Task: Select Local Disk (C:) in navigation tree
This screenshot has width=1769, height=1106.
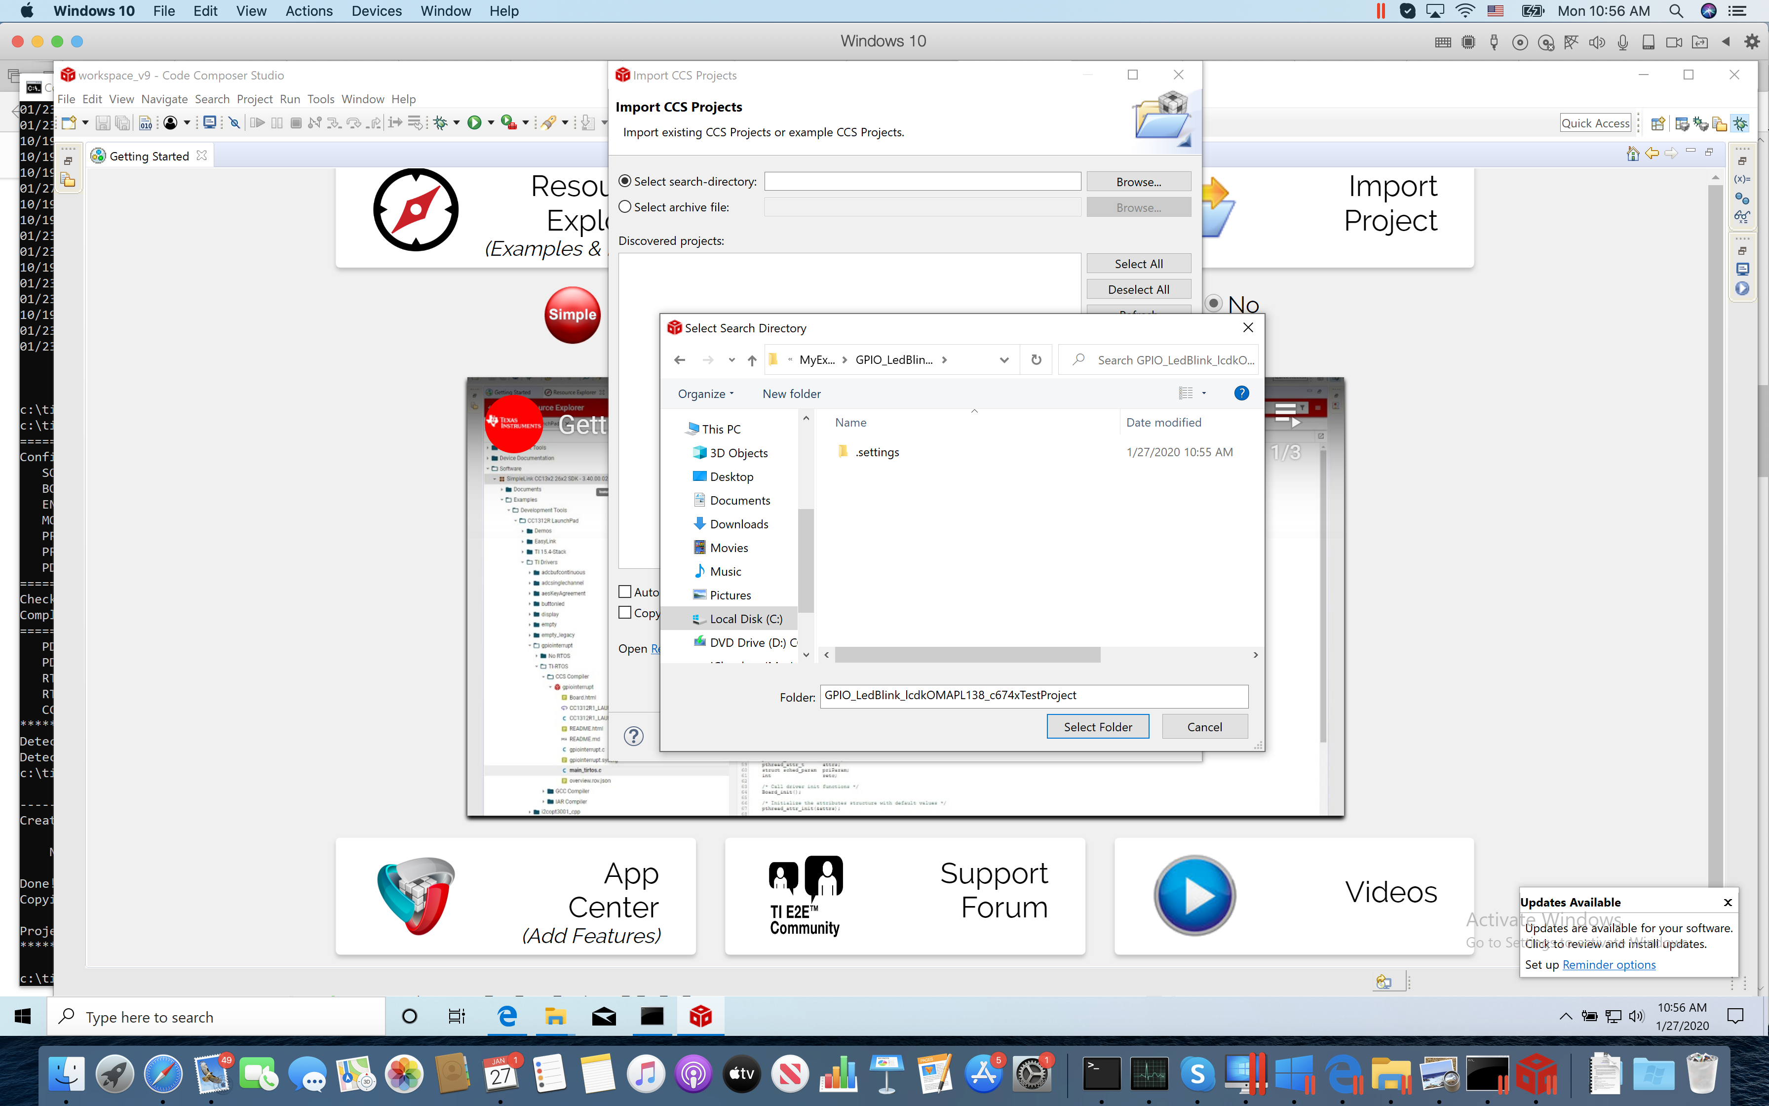Action: pyautogui.click(x=746, y=619)
